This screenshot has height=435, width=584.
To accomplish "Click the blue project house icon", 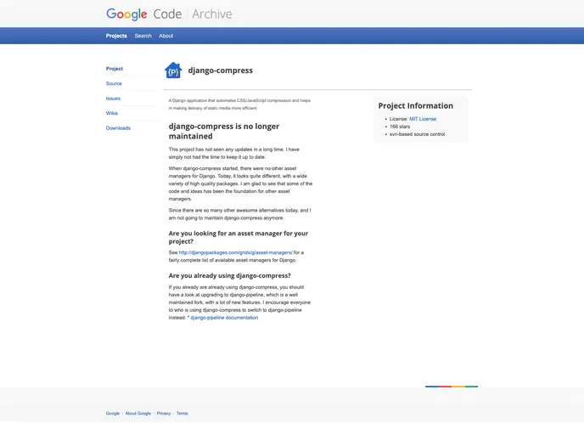I will coord(173,70).
